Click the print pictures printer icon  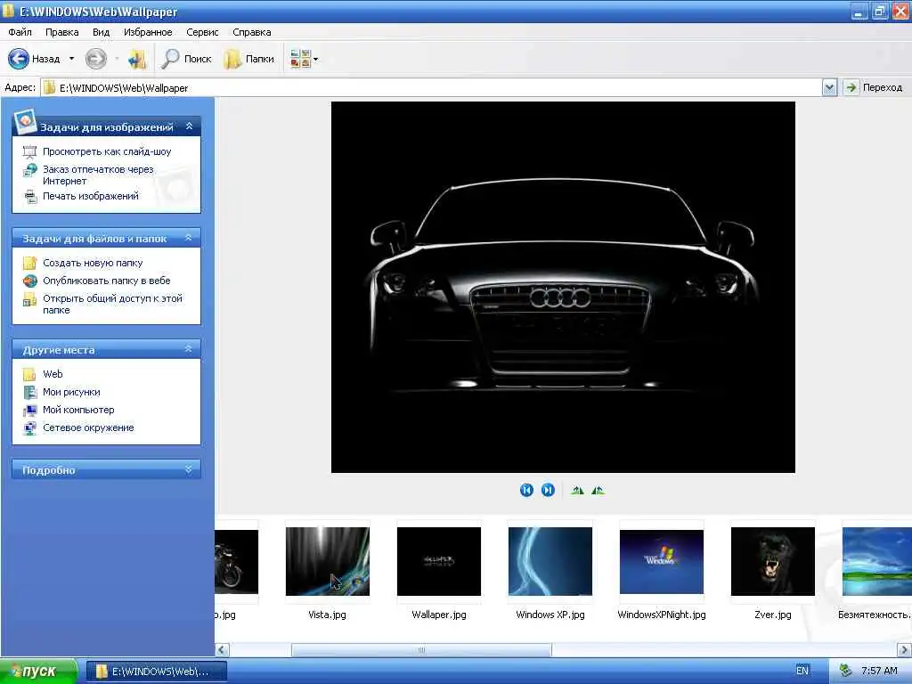(29, 197)
